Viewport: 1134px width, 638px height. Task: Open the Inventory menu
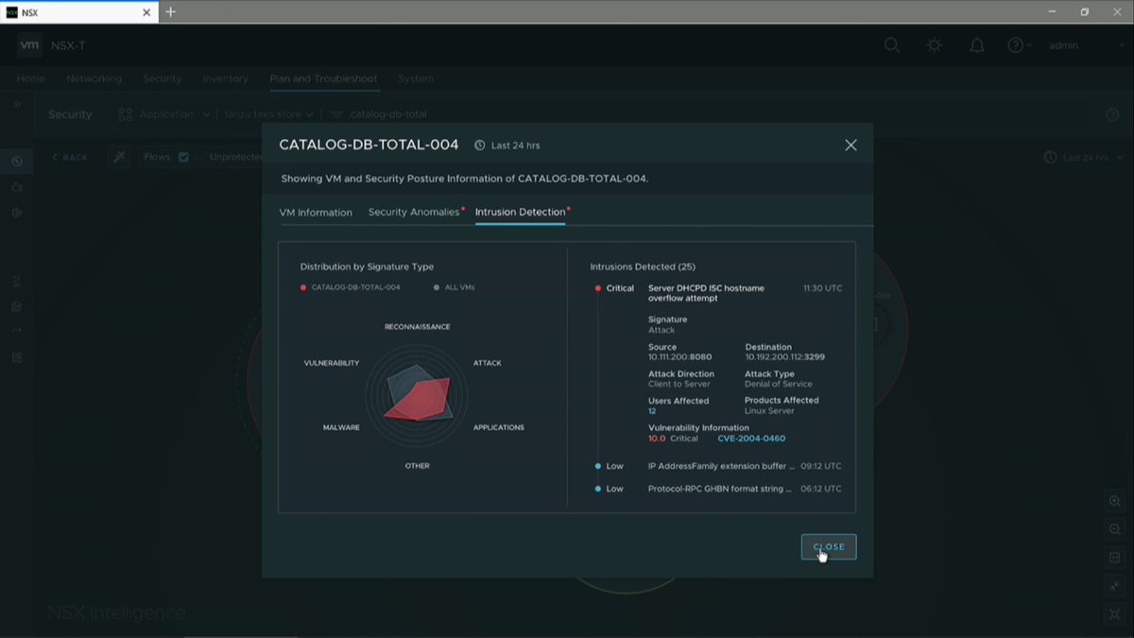226,78
